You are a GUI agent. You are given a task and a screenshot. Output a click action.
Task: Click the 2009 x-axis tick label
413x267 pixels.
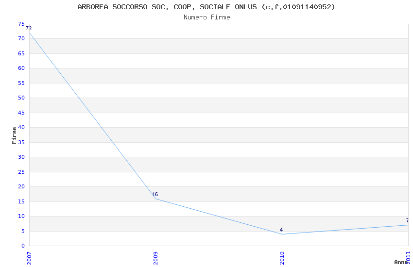tap(155, 258)
